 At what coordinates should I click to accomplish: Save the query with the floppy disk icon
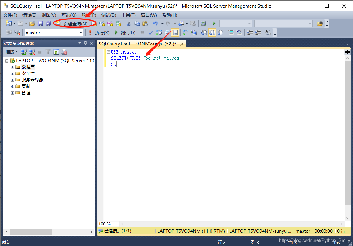click(40, 24)
